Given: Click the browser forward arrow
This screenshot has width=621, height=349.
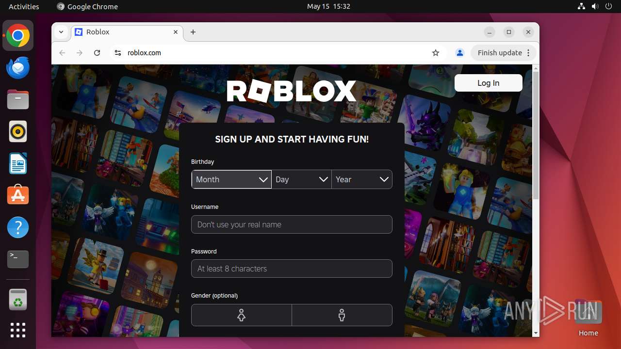Looking at the screenshot, I should pyautogui.click(x=80, y=53).
